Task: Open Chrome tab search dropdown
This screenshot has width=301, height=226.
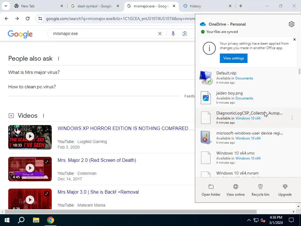Action: click(x=6, y=6)
